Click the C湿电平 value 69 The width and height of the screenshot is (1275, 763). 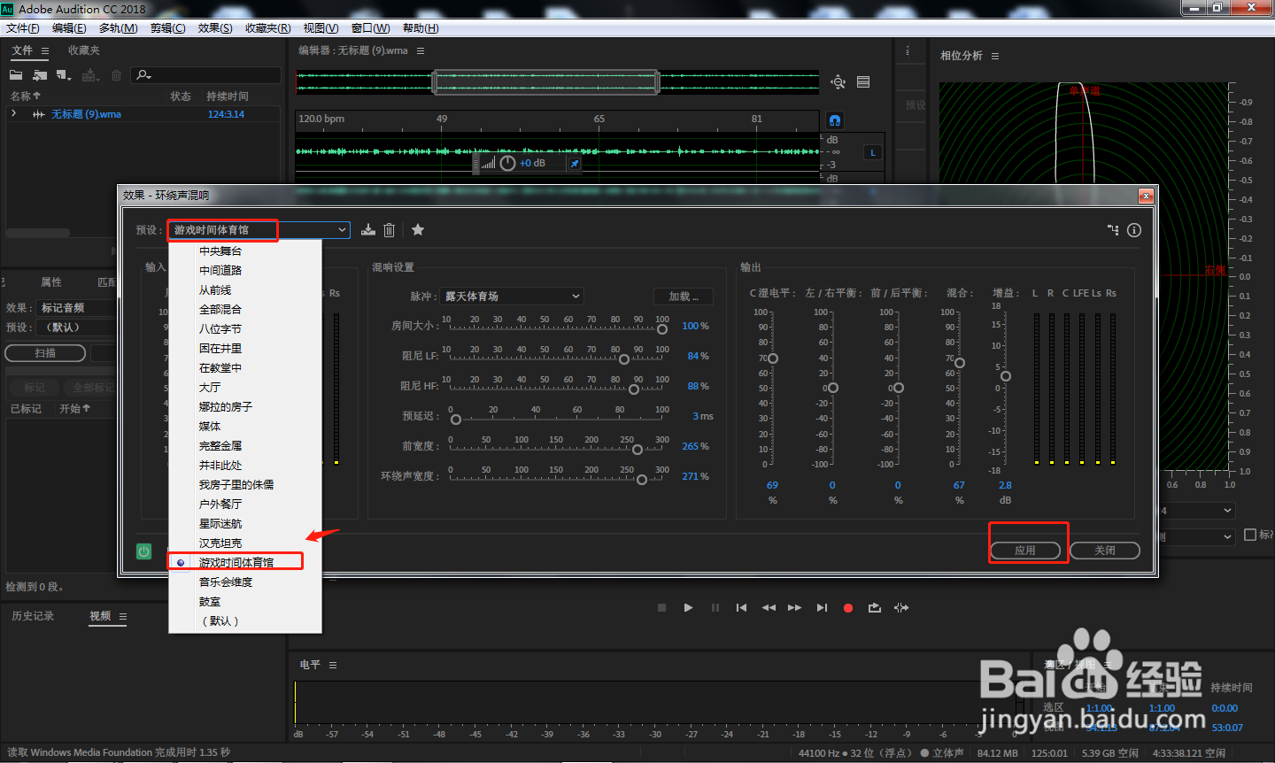(x=772, y=485)
